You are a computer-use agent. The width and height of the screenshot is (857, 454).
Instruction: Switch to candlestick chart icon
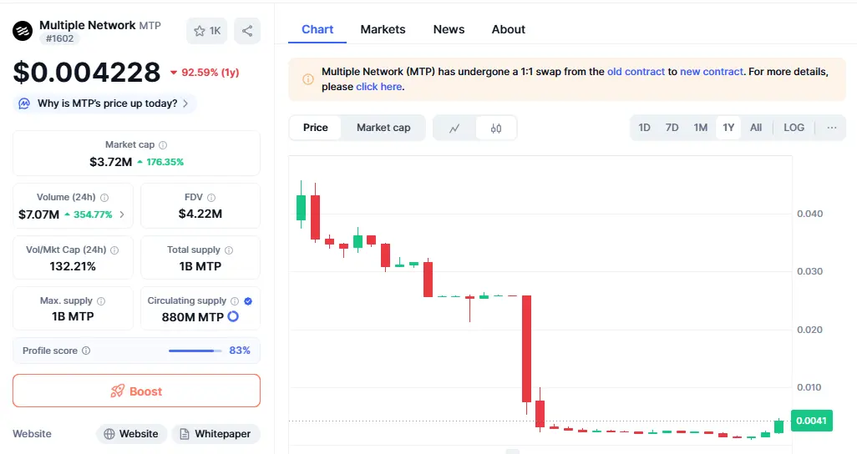point(496,128)
